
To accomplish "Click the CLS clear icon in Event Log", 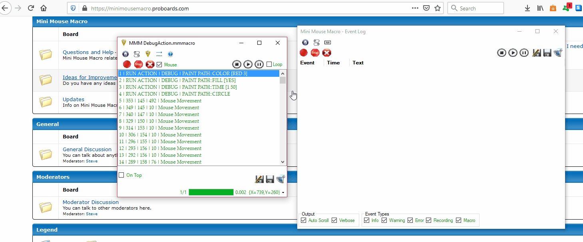I will point(328,42).
